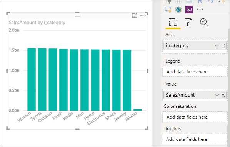Switch to the Format paint roller tab

click(188, 22)
